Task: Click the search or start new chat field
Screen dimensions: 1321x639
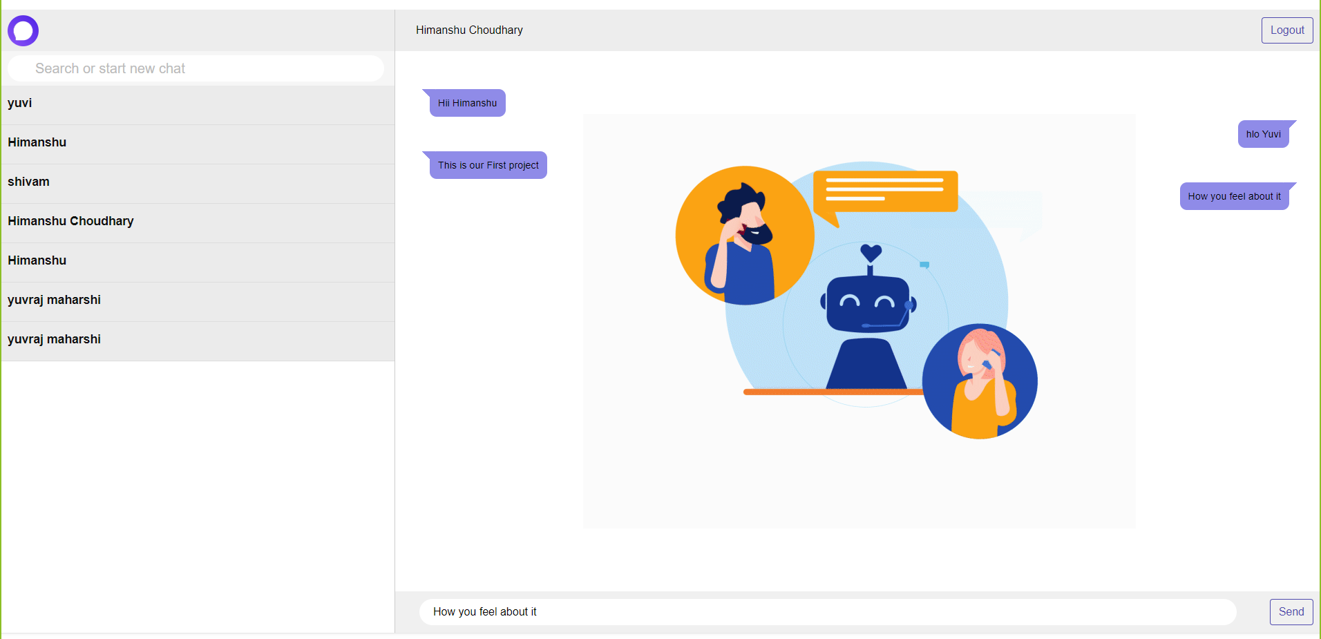Action: click(196, 68)
